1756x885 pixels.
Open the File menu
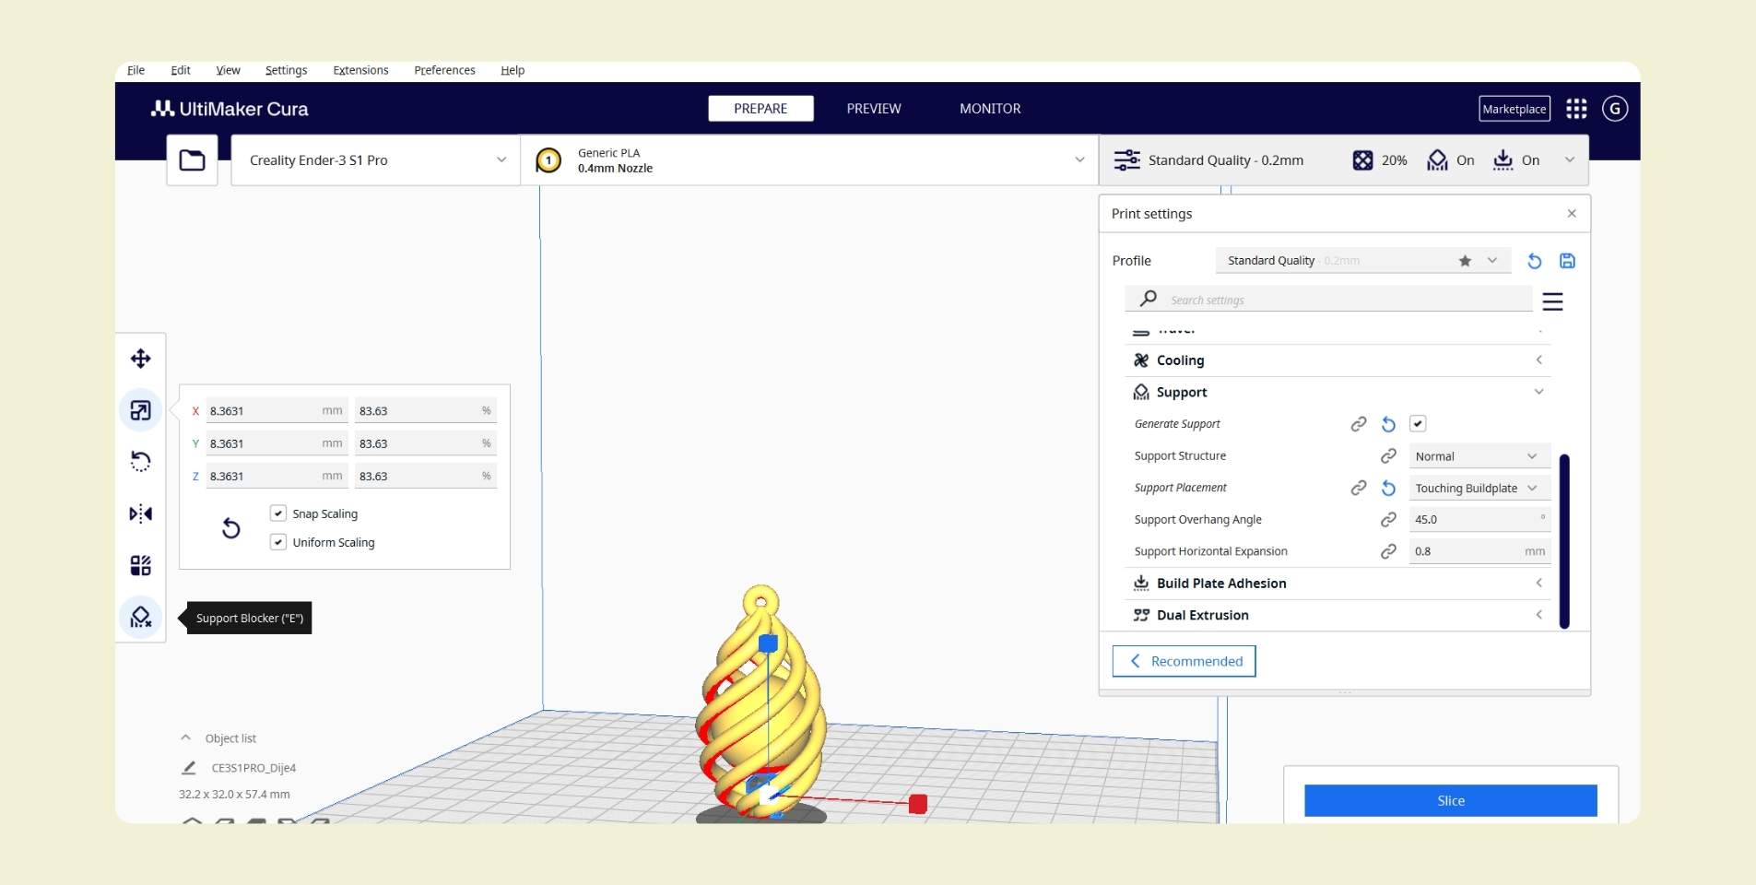[x=136, y=70]
